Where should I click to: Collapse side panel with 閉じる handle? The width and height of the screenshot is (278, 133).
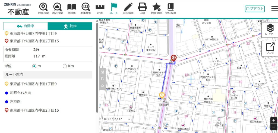pos(102,79)
